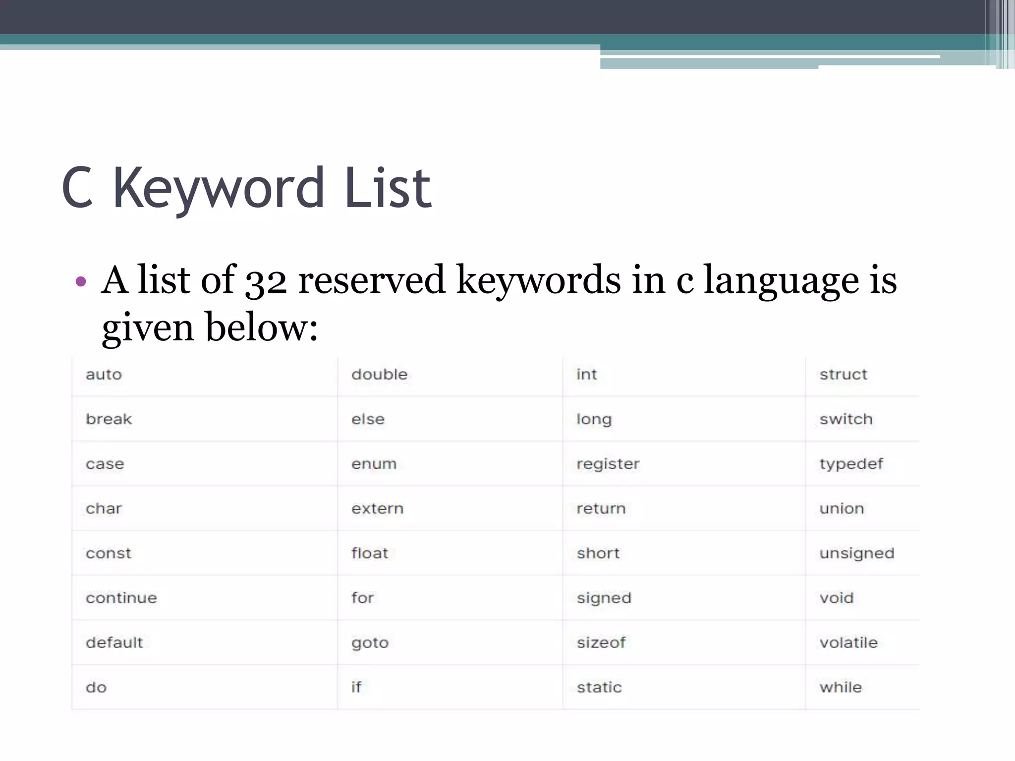Click the slide title 'C Keyword List'
The image size is (1015, 761).
click(246, 188)
